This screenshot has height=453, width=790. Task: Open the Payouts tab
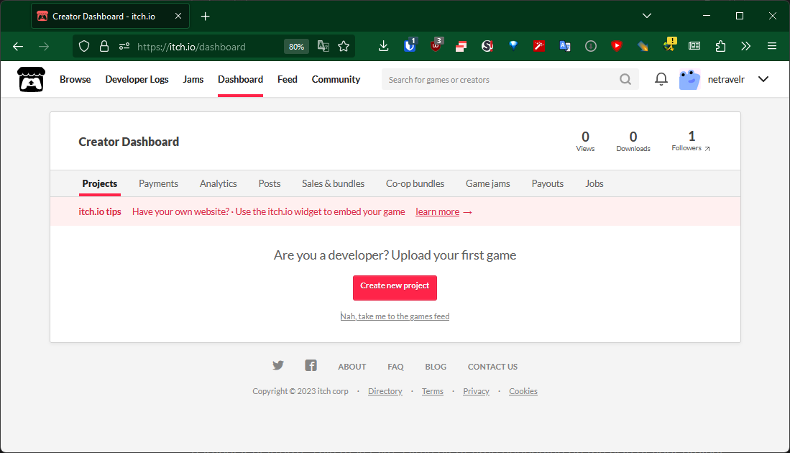pos(548,183)
